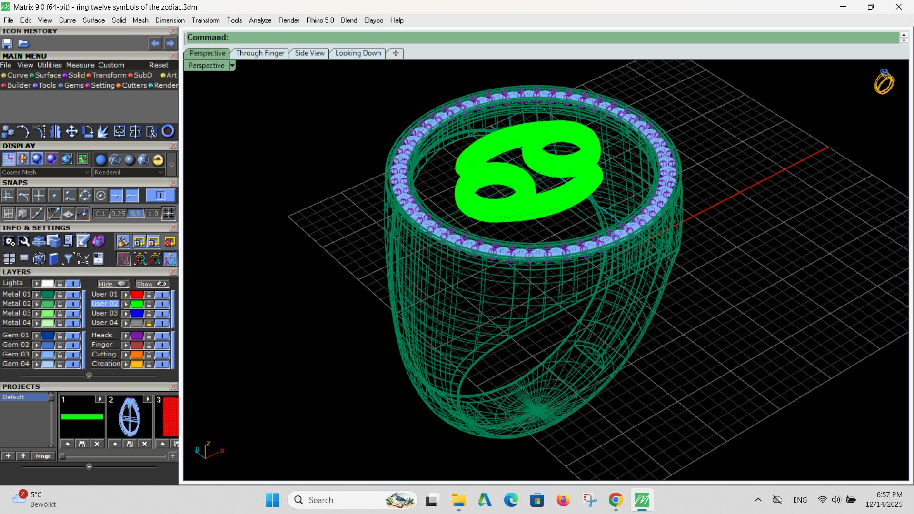Screen dimensions: 914x514
Task: Enable the 45-degree angle snap icon
Action: click(53, 214)
